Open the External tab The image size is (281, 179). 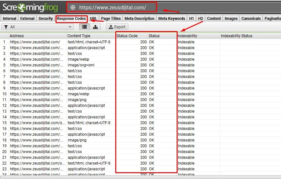coord(27,18)
